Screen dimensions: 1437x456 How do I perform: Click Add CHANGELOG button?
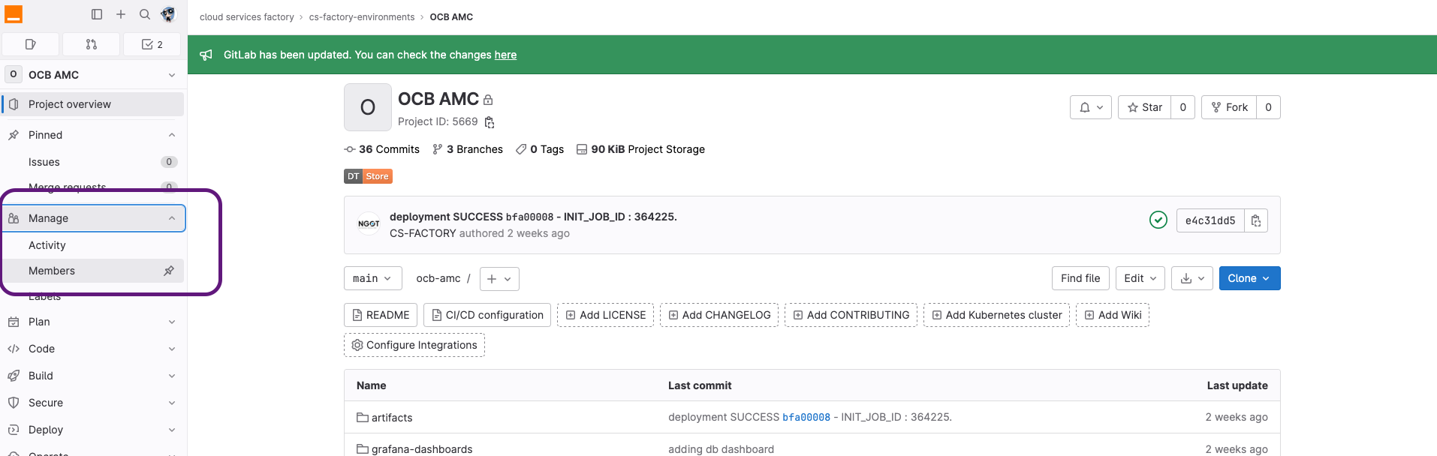click(719, 315)
